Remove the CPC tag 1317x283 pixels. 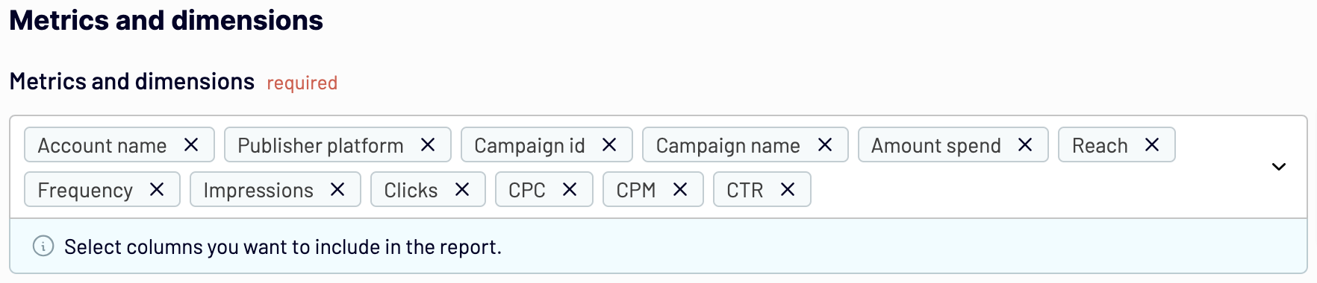click(x=570, y=189)
